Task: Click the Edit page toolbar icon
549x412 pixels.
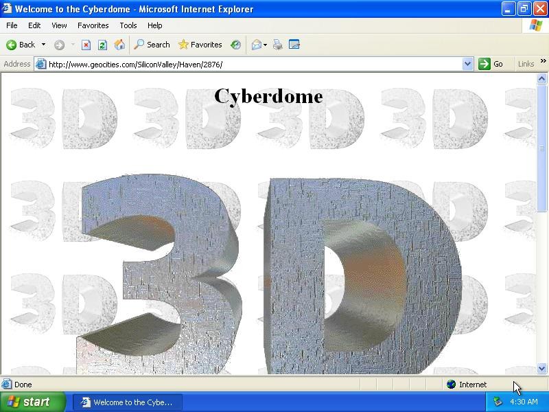Action: click(294, 45)
